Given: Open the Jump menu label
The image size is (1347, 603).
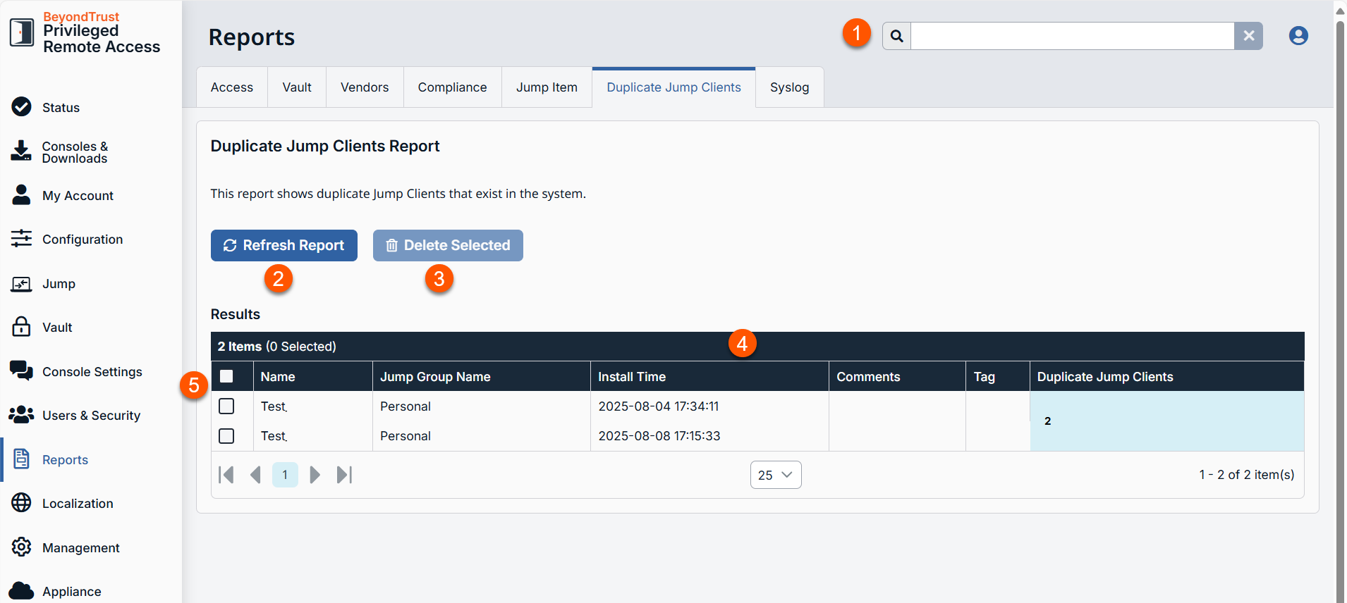Looking at the screenshot, I should [x=59, y=284].
